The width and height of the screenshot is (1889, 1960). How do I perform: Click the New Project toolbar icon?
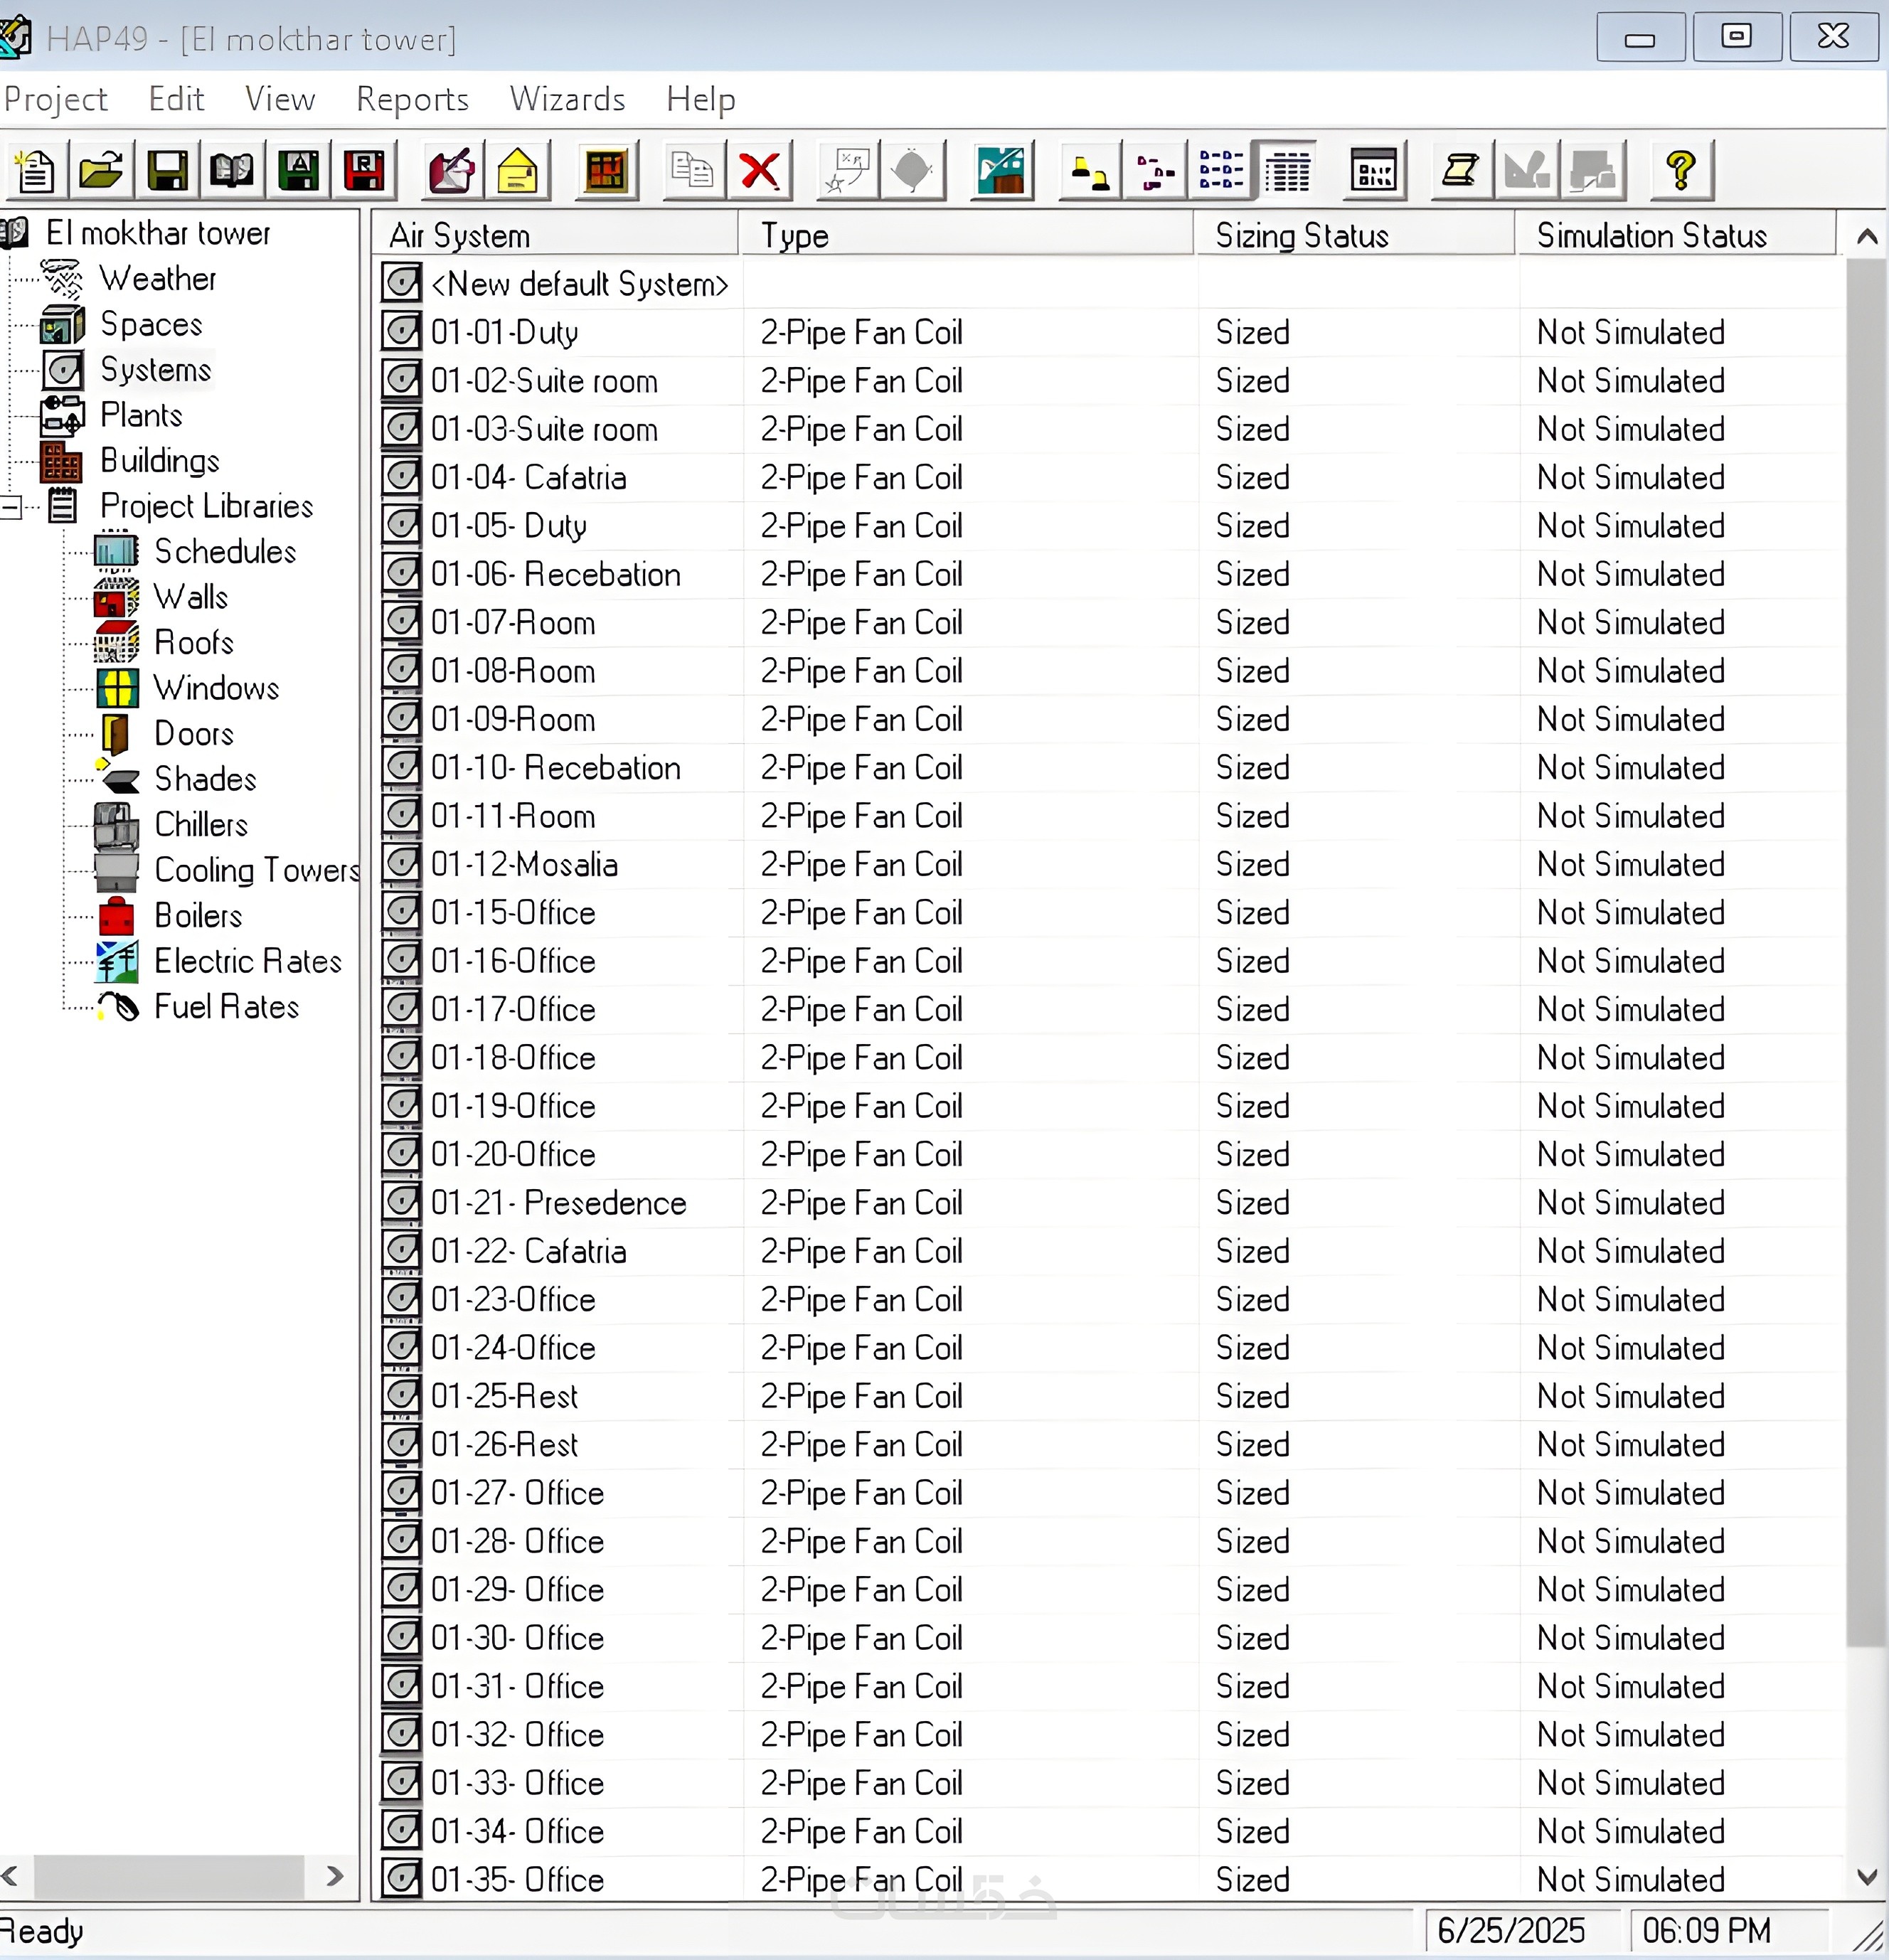(x=37, y=170)
